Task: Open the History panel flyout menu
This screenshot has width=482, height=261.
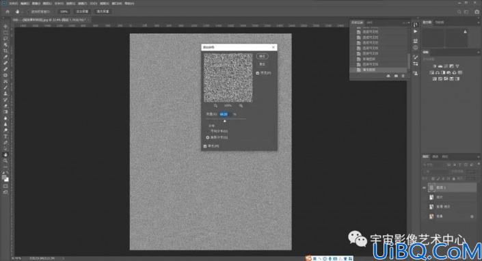Action: (409, 23)
